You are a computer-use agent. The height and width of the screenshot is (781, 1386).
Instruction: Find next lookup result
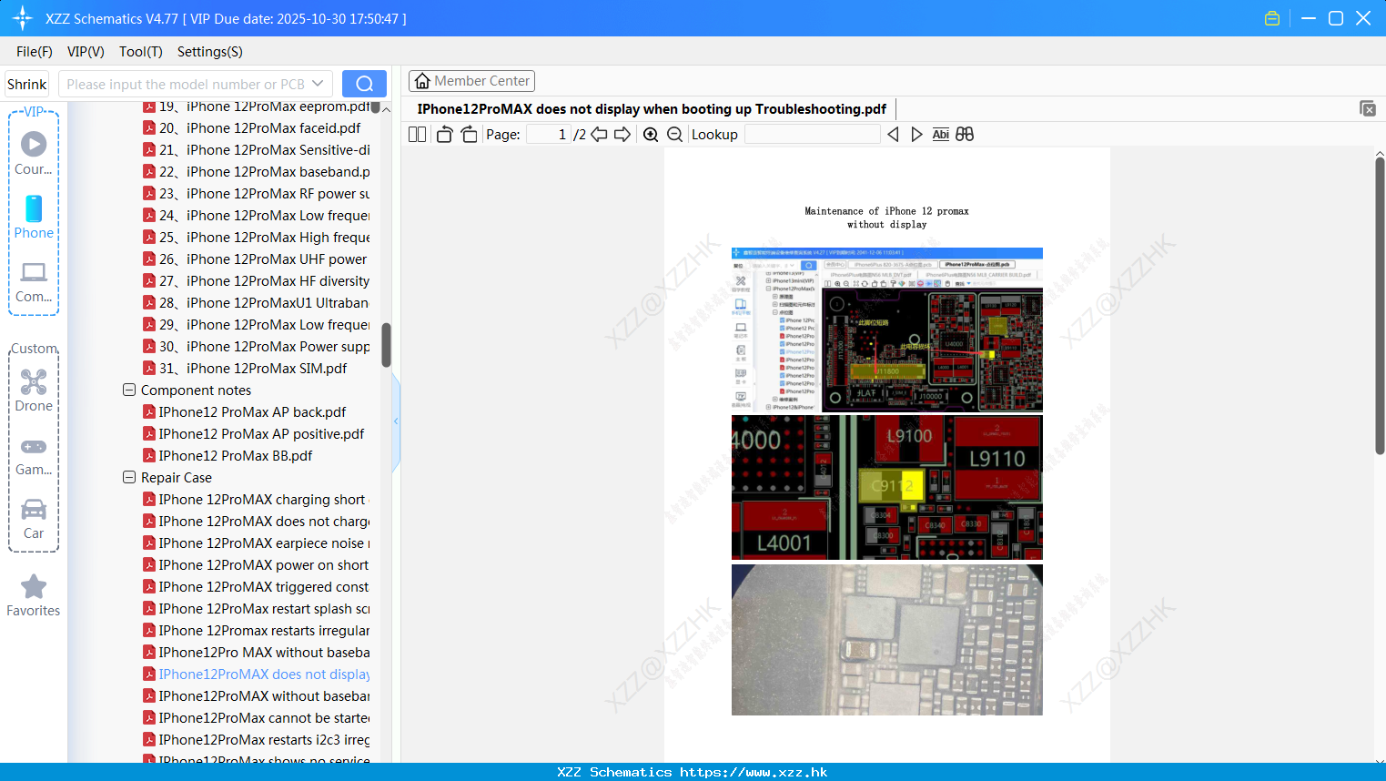click(x=916, y=134)
